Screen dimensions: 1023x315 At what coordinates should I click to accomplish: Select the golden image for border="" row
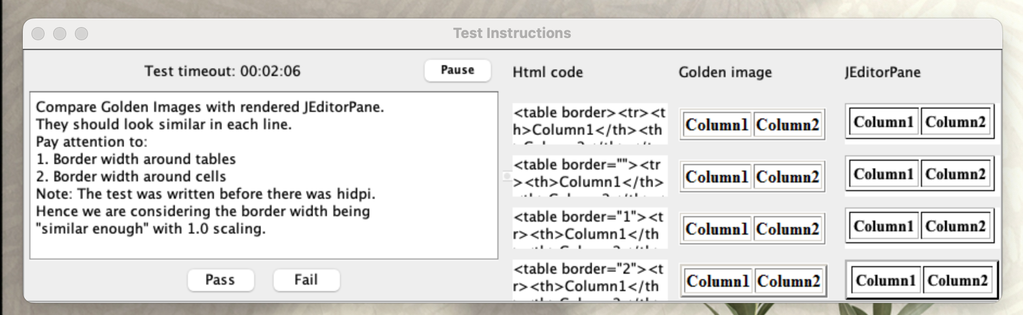point(752,177)
